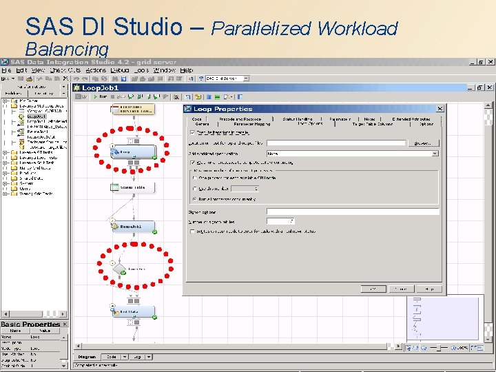Open the Actions menu
The image size is (496, 372).
coord(96,70)
